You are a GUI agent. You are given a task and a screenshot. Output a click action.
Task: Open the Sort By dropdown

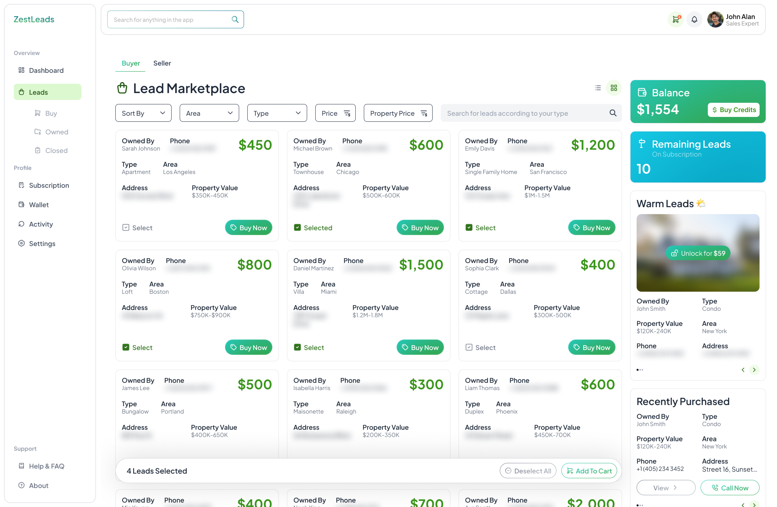click(x=143, y=113)
